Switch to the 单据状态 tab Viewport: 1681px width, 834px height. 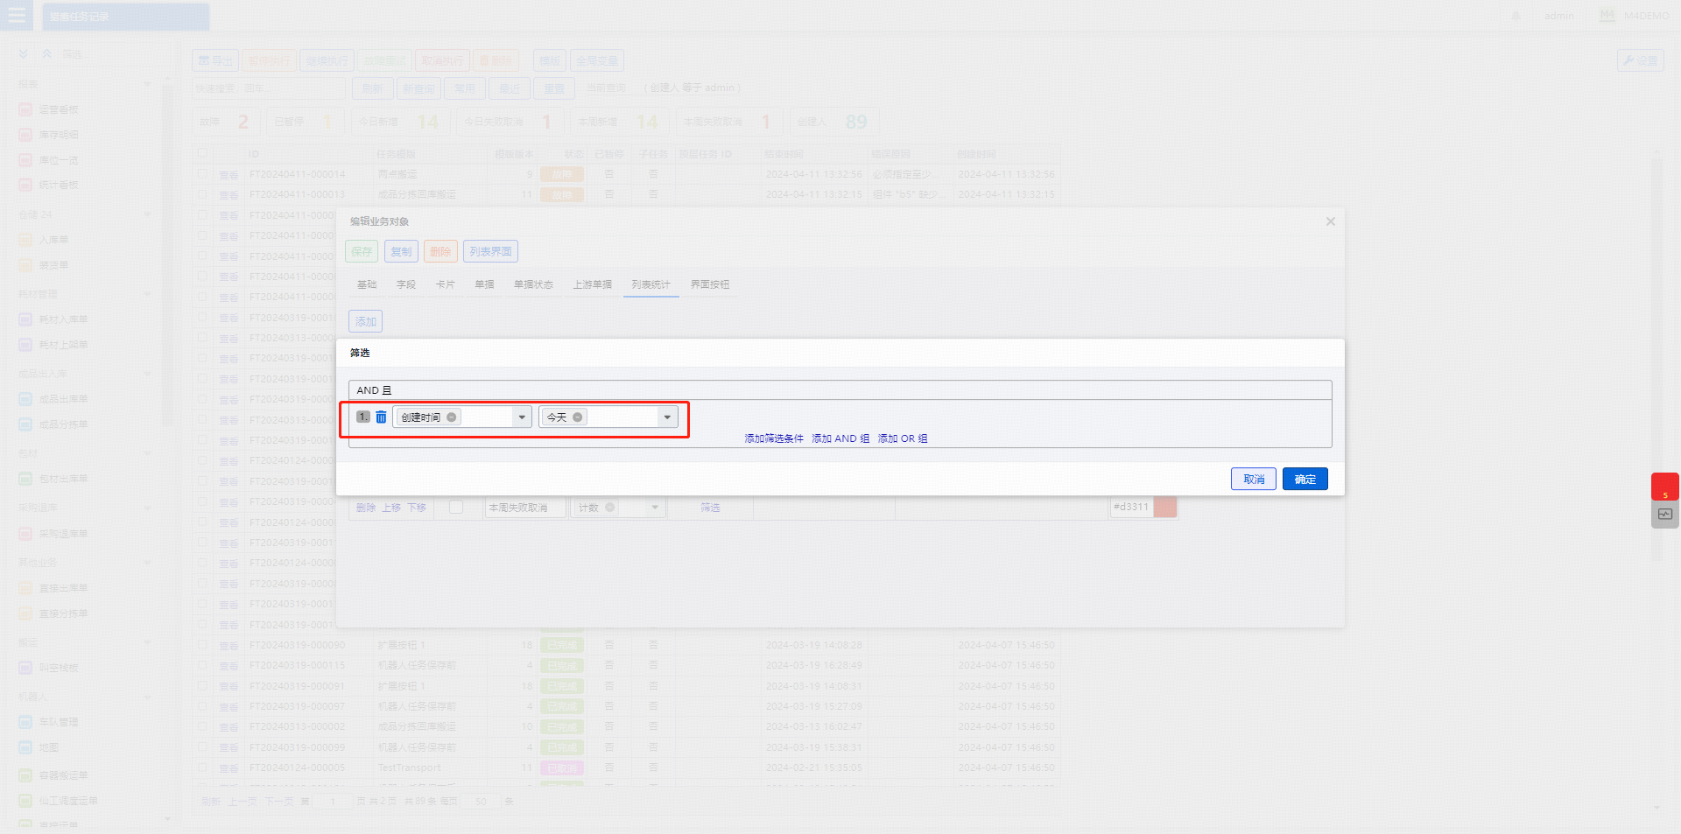tap(533, 284)
